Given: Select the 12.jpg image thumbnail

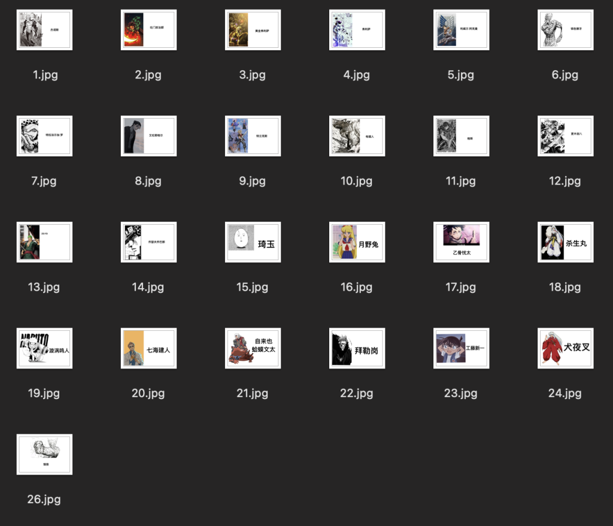Looking at the screenshot, I should tap(565, 136).
